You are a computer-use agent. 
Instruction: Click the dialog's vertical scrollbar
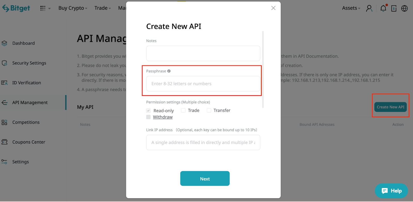[263, 70]
